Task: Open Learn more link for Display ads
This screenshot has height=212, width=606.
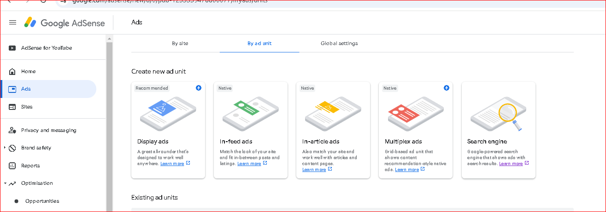Action: click(172, 164)
